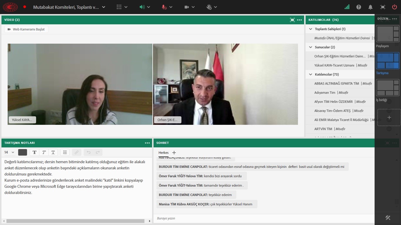The image size is (401, 225).
Task: Click the notes text area paragraph
Action: click(75, 177)
